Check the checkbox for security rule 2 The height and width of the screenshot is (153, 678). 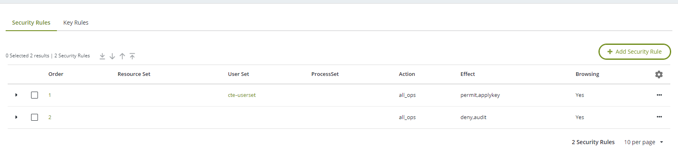(x=35, y=117)
